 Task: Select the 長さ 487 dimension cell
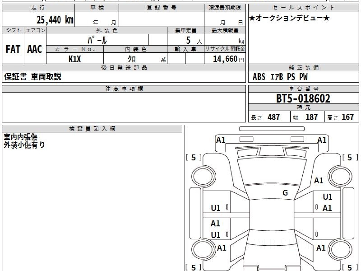(269, 117)
